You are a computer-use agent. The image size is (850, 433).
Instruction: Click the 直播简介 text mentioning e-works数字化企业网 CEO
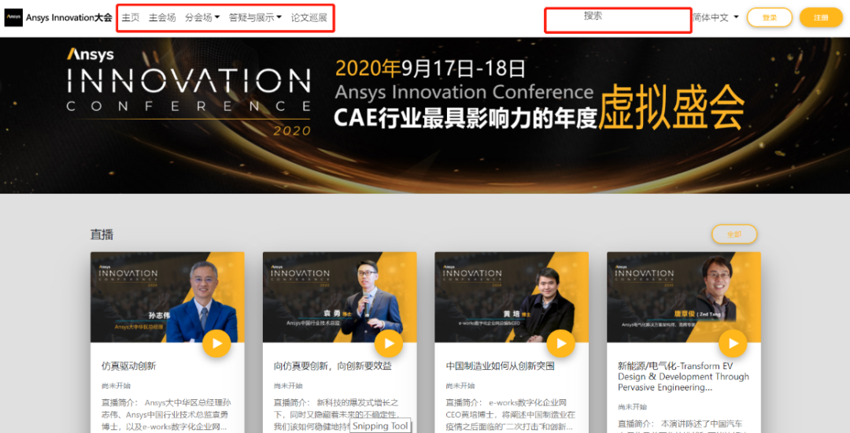511,415
